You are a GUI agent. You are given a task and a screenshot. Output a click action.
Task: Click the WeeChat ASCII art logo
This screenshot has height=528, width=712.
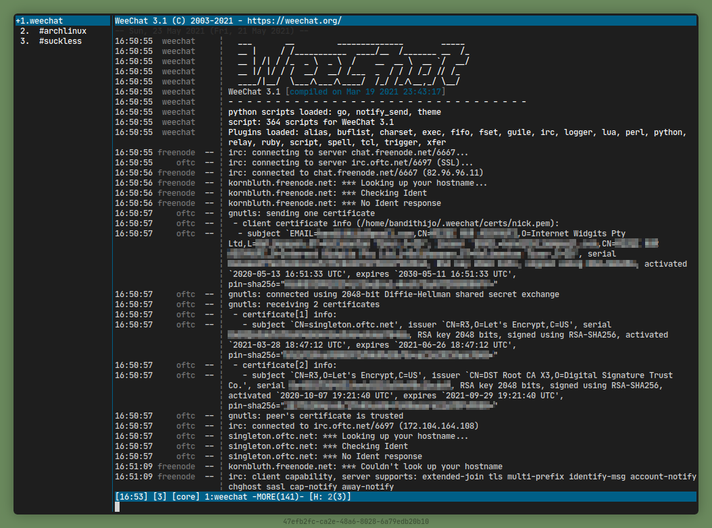[354, 61]
